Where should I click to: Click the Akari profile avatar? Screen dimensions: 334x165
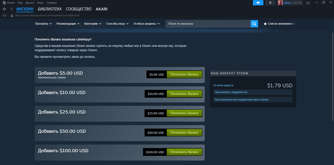[x=280, y=3]
